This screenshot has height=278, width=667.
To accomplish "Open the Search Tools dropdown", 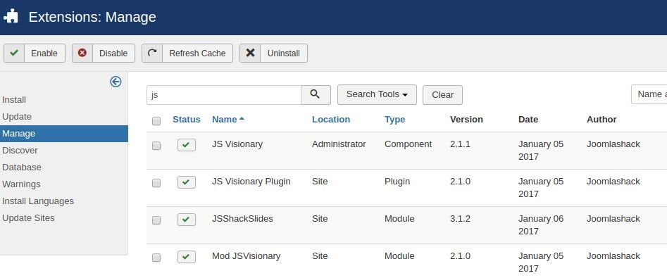I will tap(377, 94).
